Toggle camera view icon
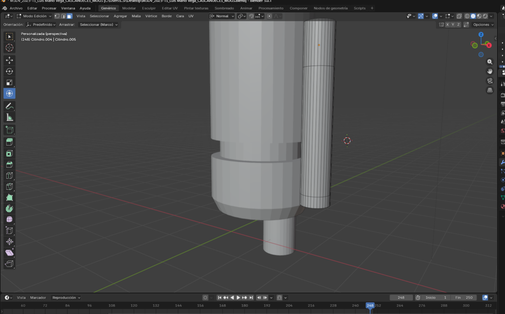The height and width of the screenshot is (314, 505). (490, 80)
